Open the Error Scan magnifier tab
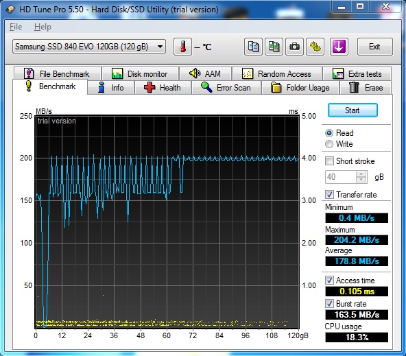406x356 pixels. point(226,88)
